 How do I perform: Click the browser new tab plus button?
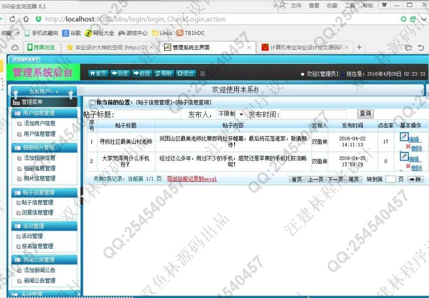point(359,47)
